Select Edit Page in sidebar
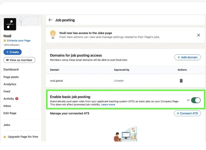Viewport: 206px width, 150px height. coord(10,113)
